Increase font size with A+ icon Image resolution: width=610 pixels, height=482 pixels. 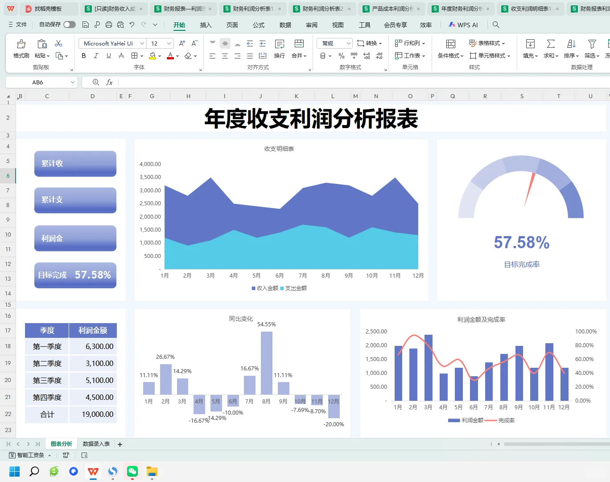click(x=182, y=43)
